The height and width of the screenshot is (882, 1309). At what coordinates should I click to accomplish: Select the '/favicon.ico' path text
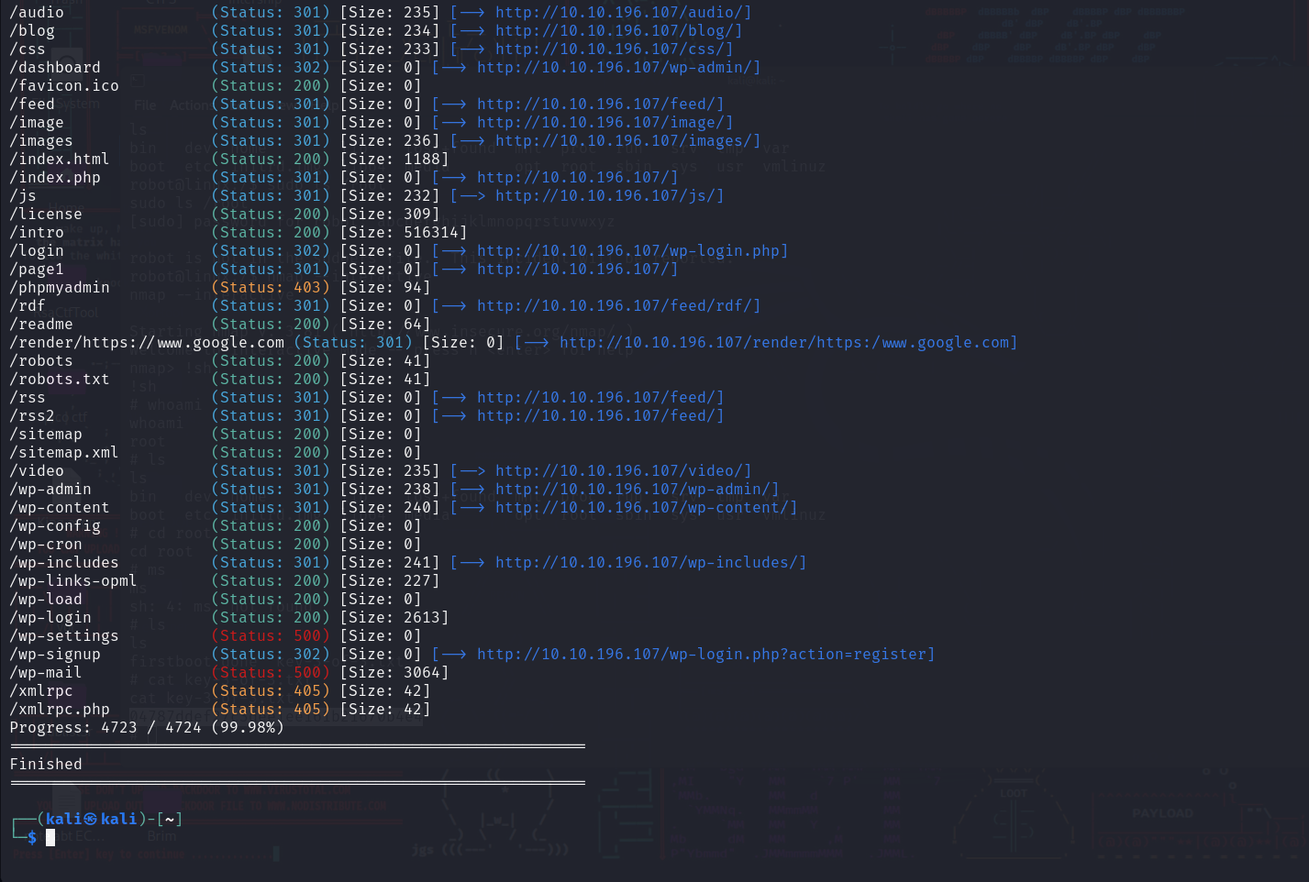click(x=64, y=85)
